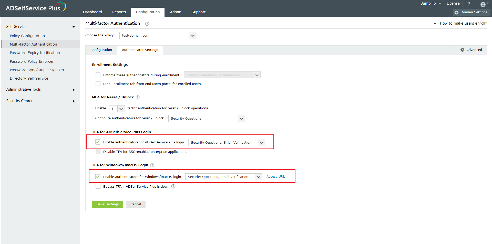Open the Reports tab

[x=119, y=12]
